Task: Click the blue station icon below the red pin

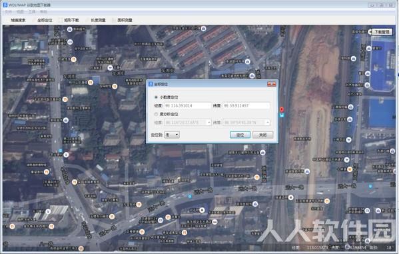Action: pos(282,115)
